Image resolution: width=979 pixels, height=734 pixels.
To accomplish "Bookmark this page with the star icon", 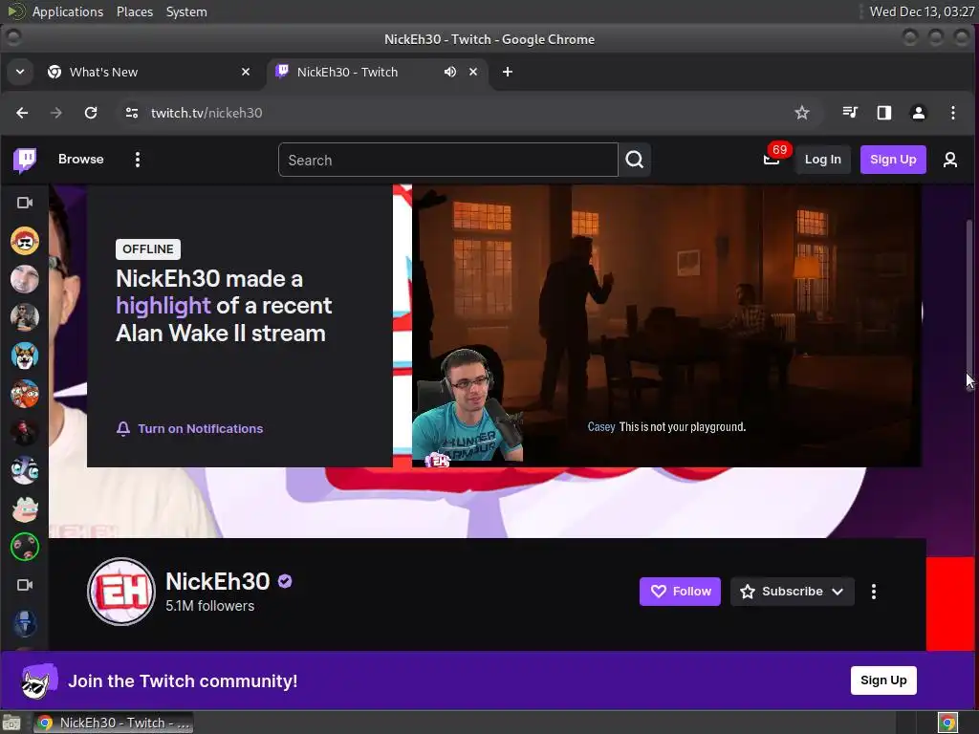I will 802,113.
